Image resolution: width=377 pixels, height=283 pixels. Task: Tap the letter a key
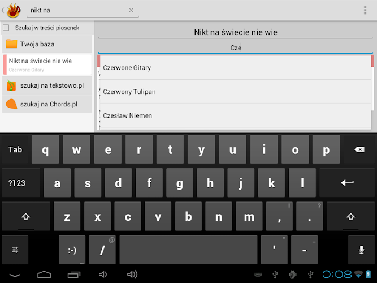[x=57, y=183]
